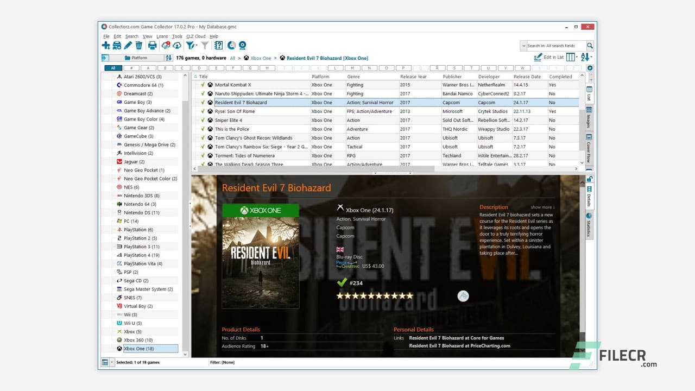Open the A-Z sort options dropdown
This screenshot has height=391, width=695.
pos(591,58)
